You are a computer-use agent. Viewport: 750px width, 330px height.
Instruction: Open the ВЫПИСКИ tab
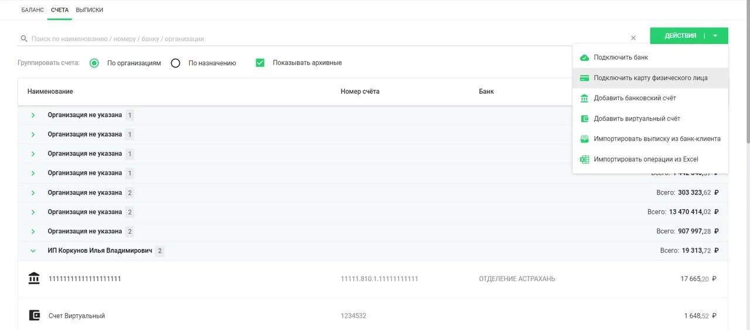coord(90,10)
